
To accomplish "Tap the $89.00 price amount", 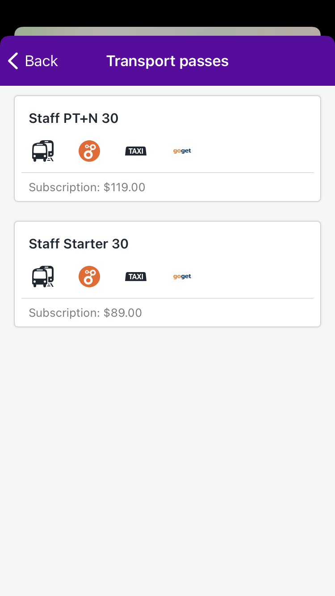I will [123, 313].
